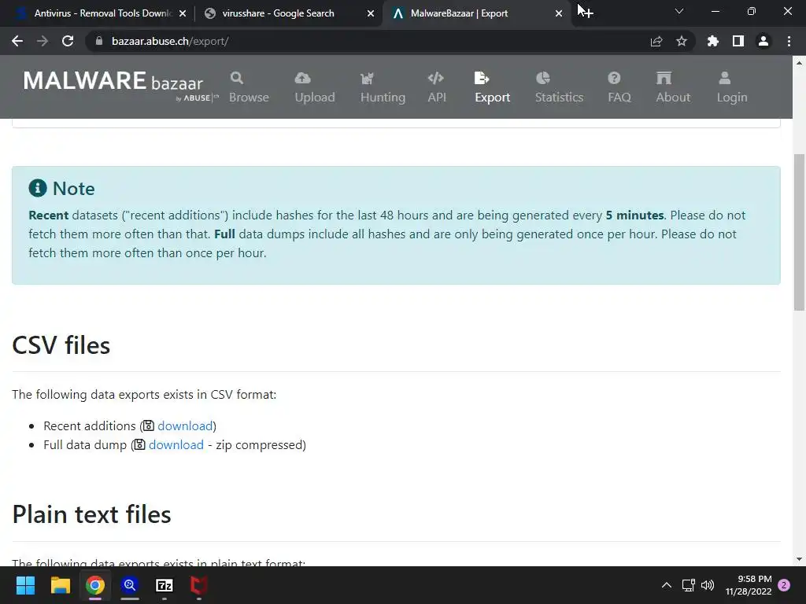Close the virusshare Google Search tab

click(371, 13)
